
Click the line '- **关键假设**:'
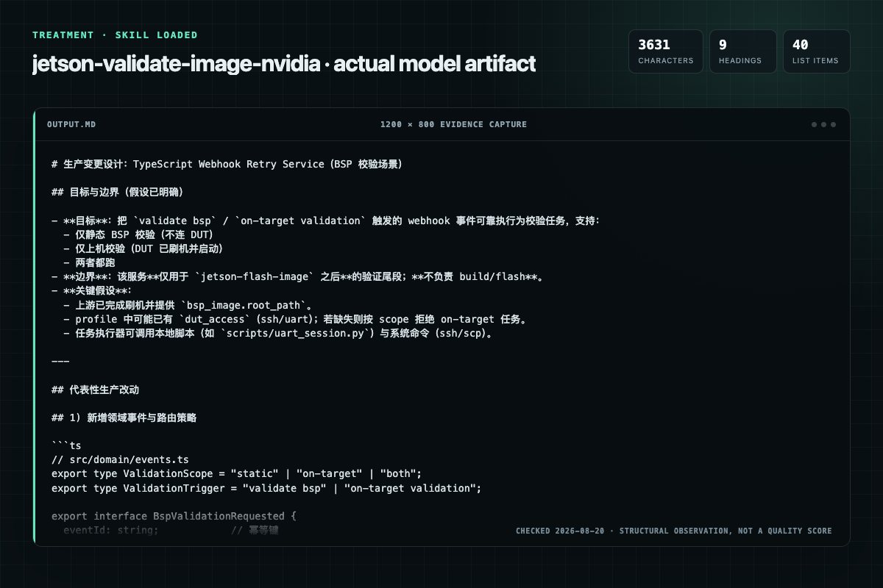(91, 291)
